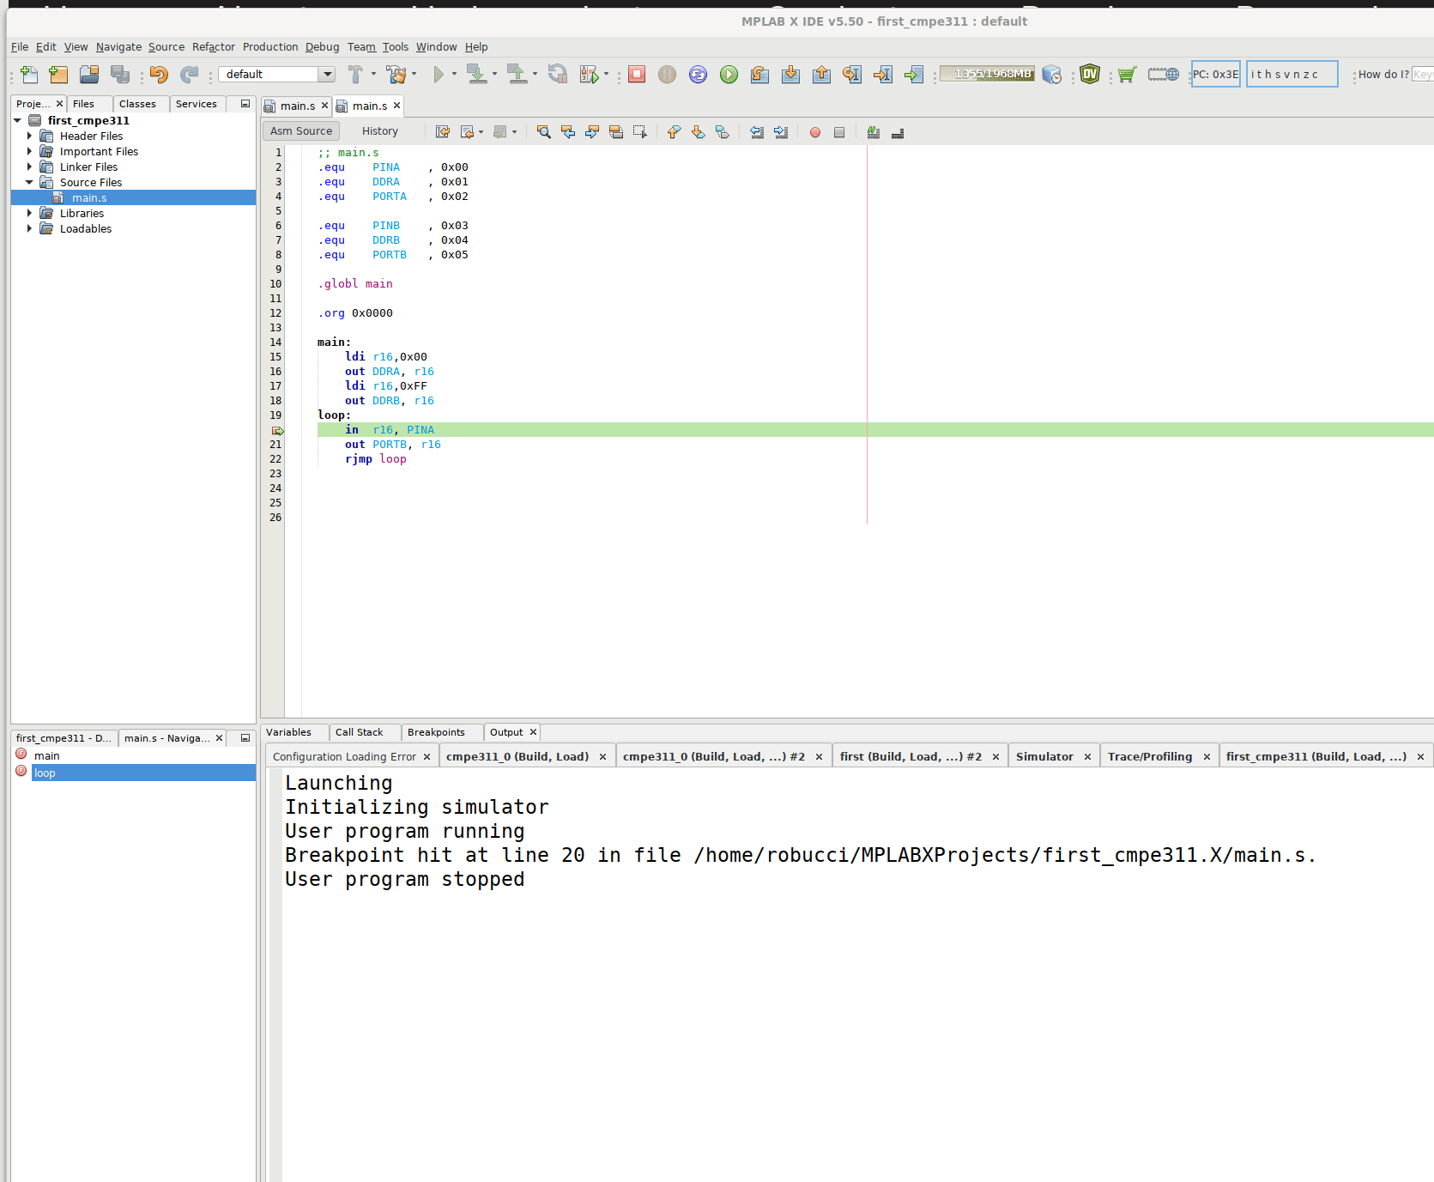Open the File menu

click(20, 47)
